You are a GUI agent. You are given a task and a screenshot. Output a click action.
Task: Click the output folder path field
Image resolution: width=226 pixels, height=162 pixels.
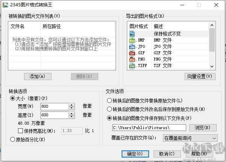(149, 128)
